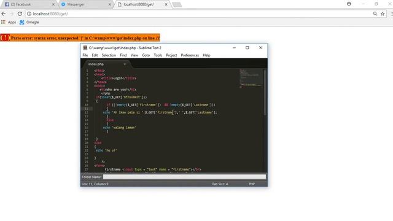Viewport: 393px width, 221px height.
Task: Click the red exclamation error icon
Action: (x=5, y=38)
